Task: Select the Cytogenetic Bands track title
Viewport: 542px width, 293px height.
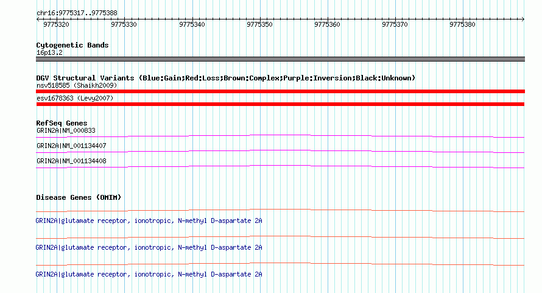Action: pos(72,45)
